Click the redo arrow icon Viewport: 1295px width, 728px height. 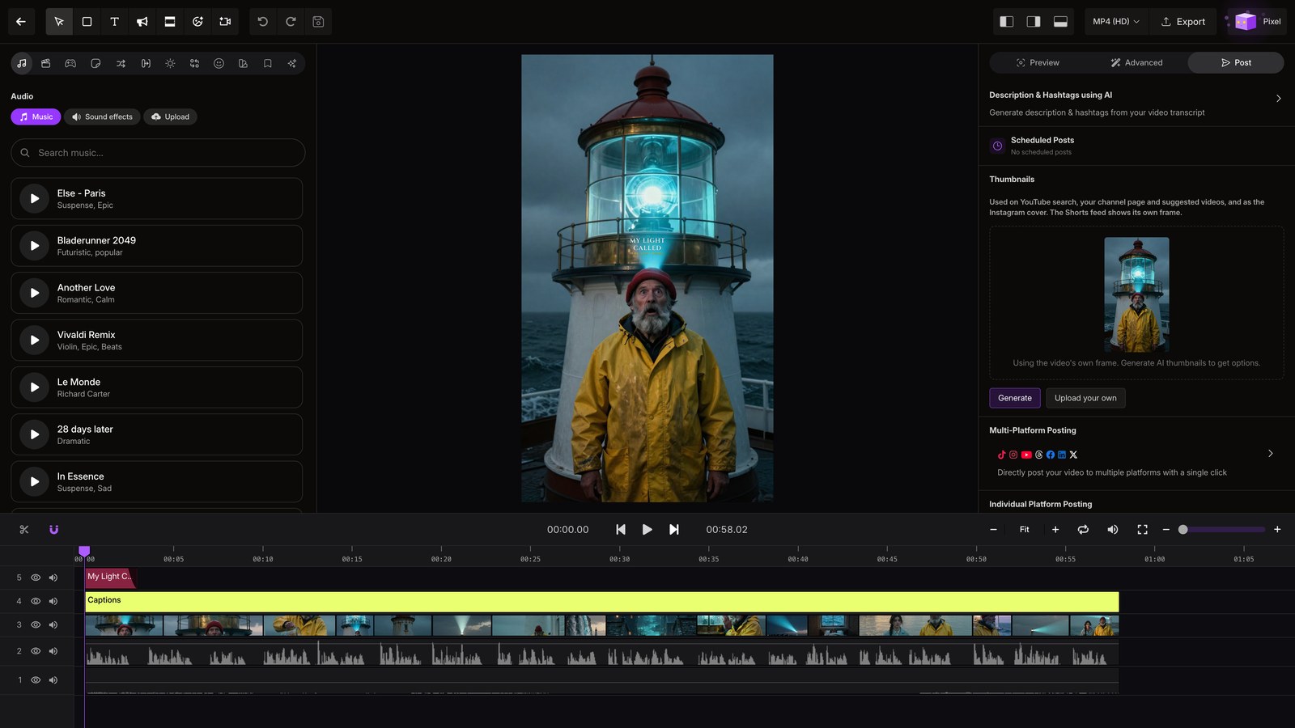point(291,22)
